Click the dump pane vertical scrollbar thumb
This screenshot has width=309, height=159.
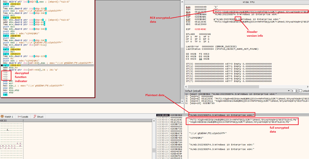(x=154, y=150)
